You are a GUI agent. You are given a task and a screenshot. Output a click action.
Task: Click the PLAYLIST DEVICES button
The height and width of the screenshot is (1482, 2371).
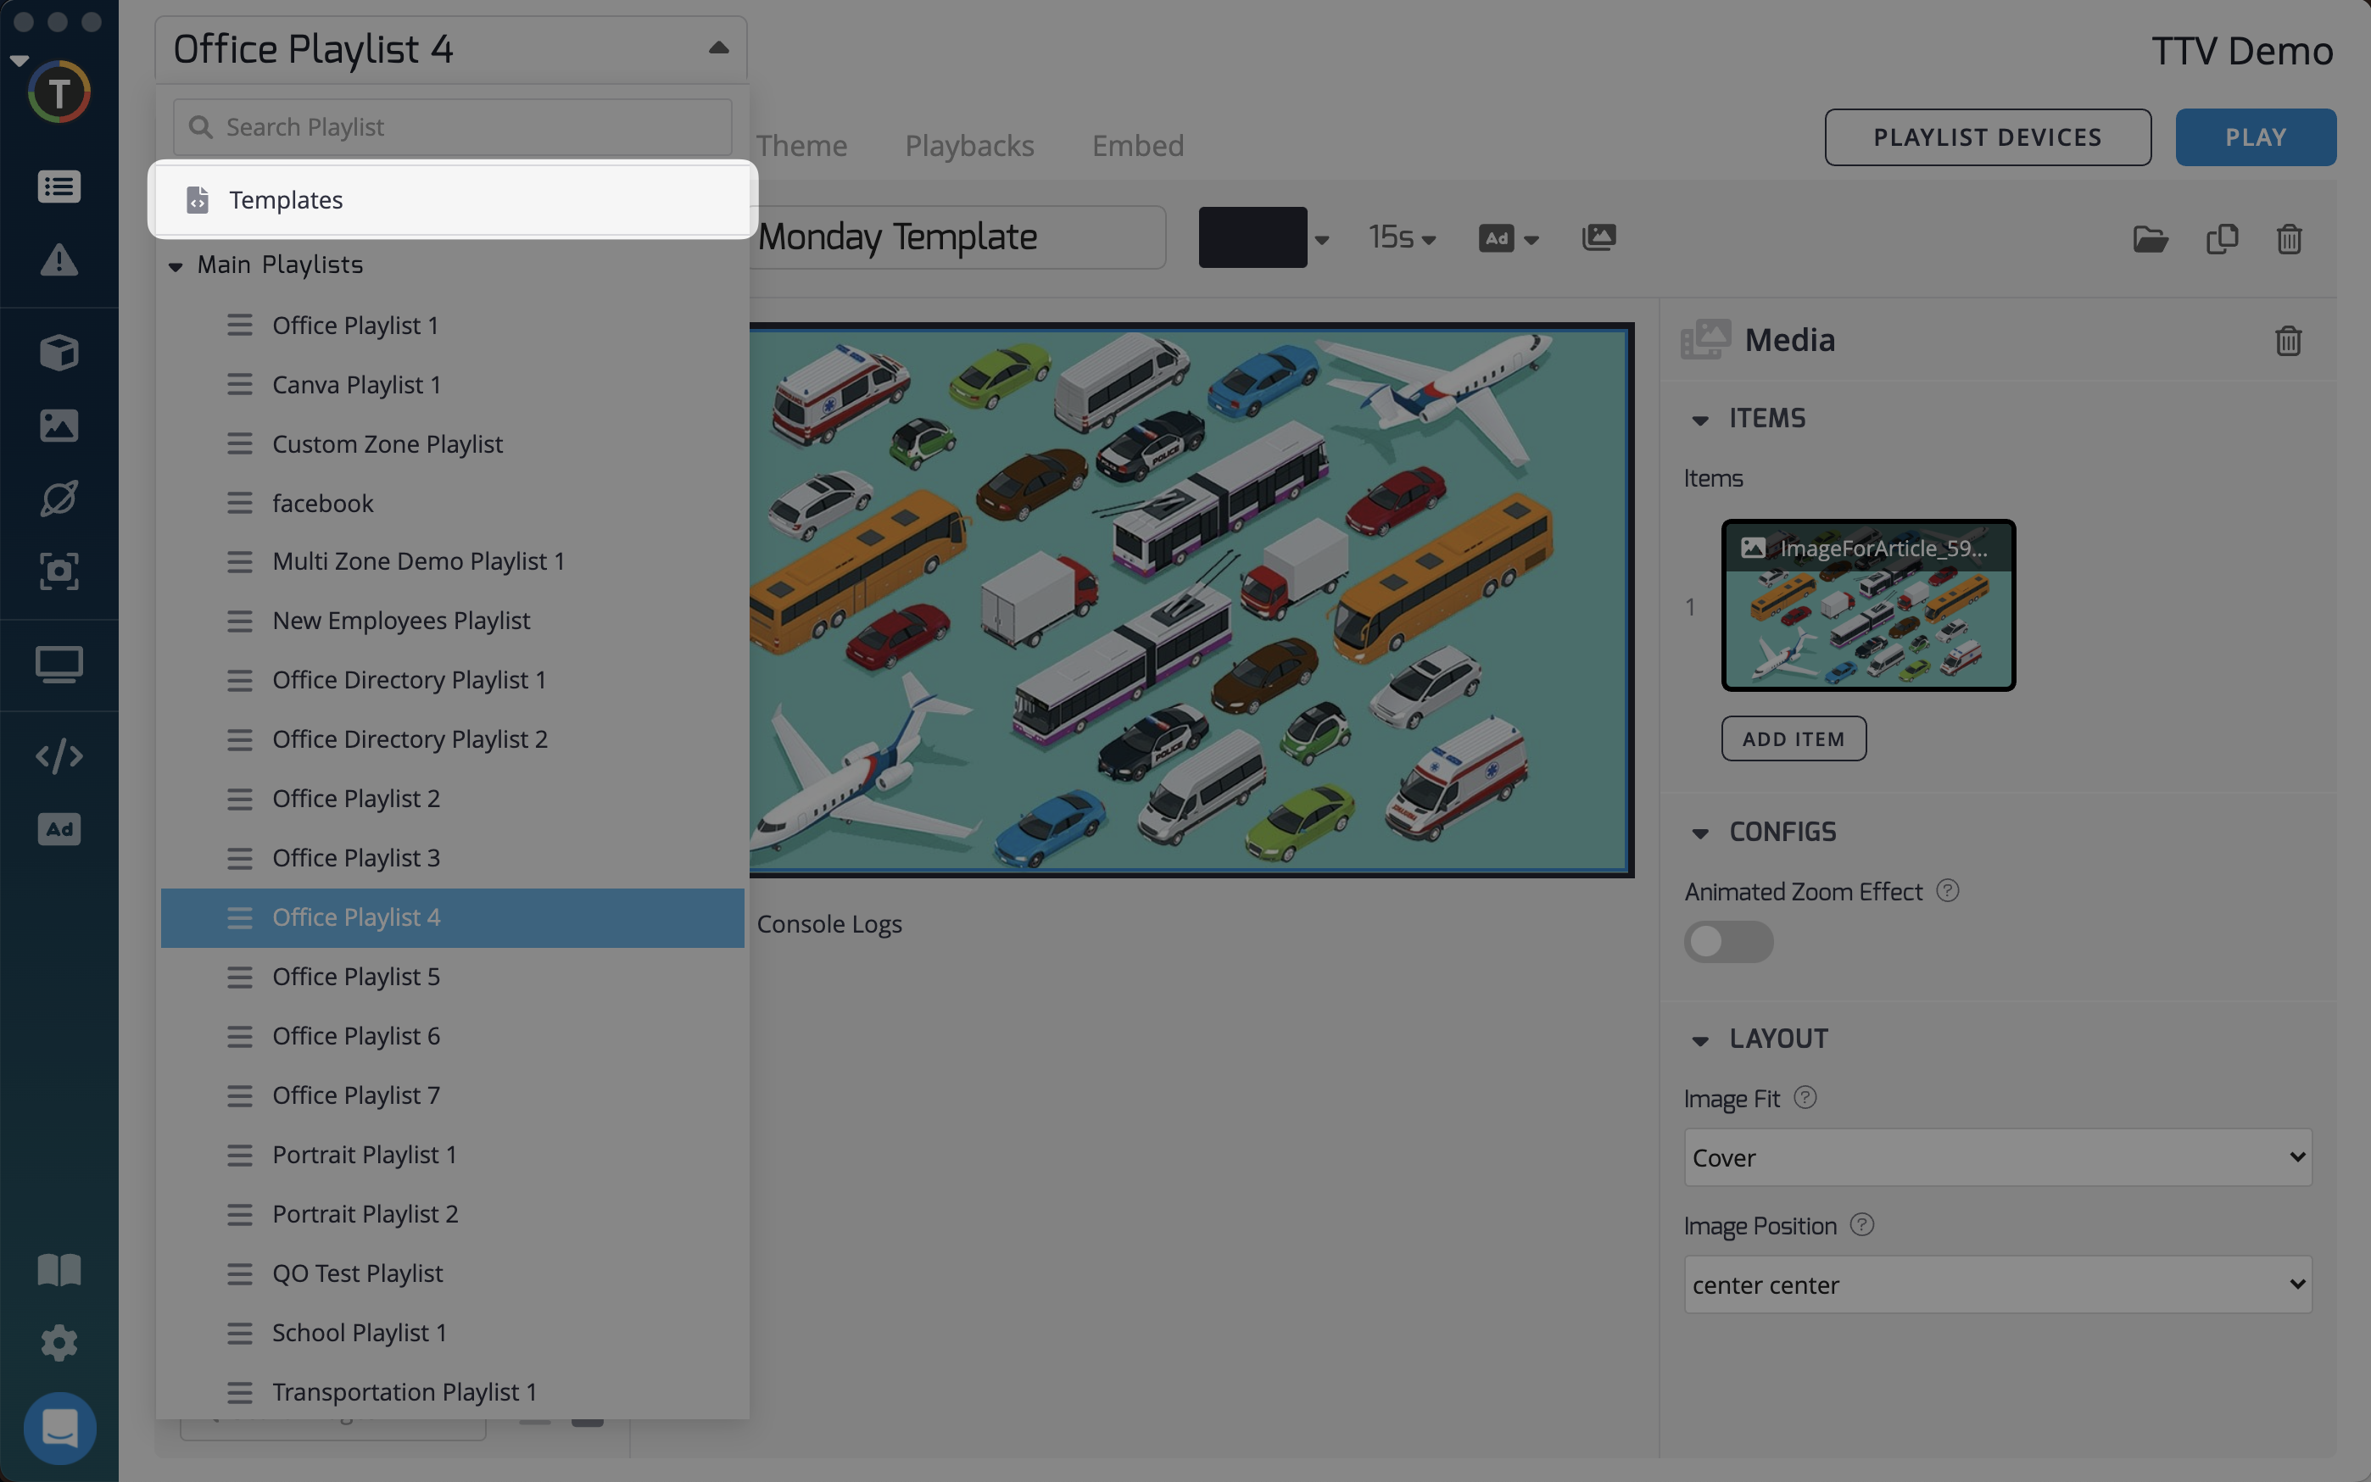pyautogui.click(x=1987, y=137)
